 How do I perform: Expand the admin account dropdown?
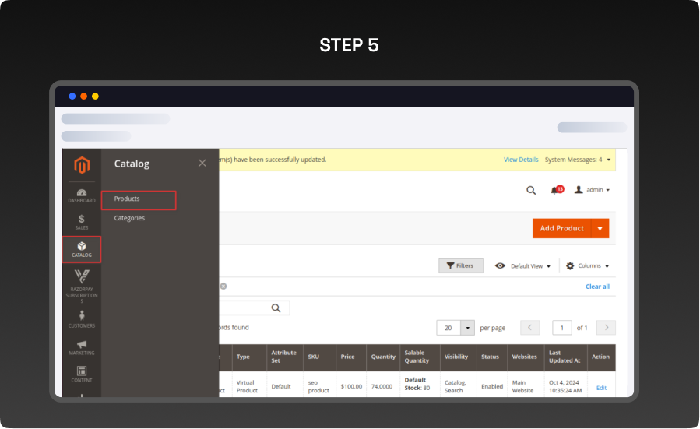click(x=592, y=190)
